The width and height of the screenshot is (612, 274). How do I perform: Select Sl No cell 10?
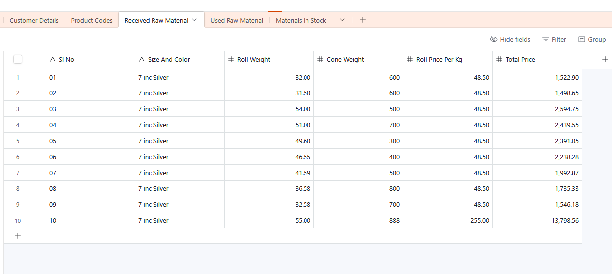coord(89,220)
